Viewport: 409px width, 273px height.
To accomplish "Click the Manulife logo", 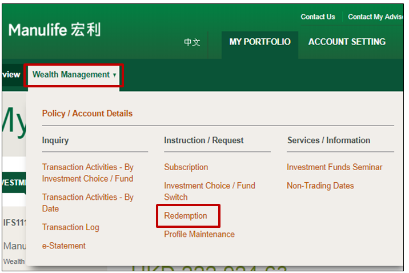I will coord(54,30).
